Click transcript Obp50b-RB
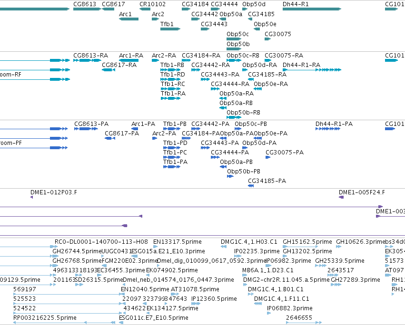The height and width of the screenshot is (325, 405). tap(243, 113)
